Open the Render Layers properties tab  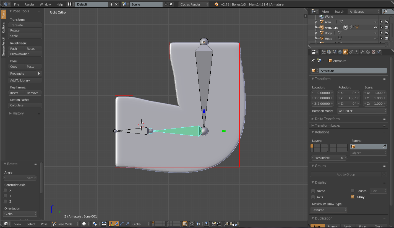(x=329, y=52)
